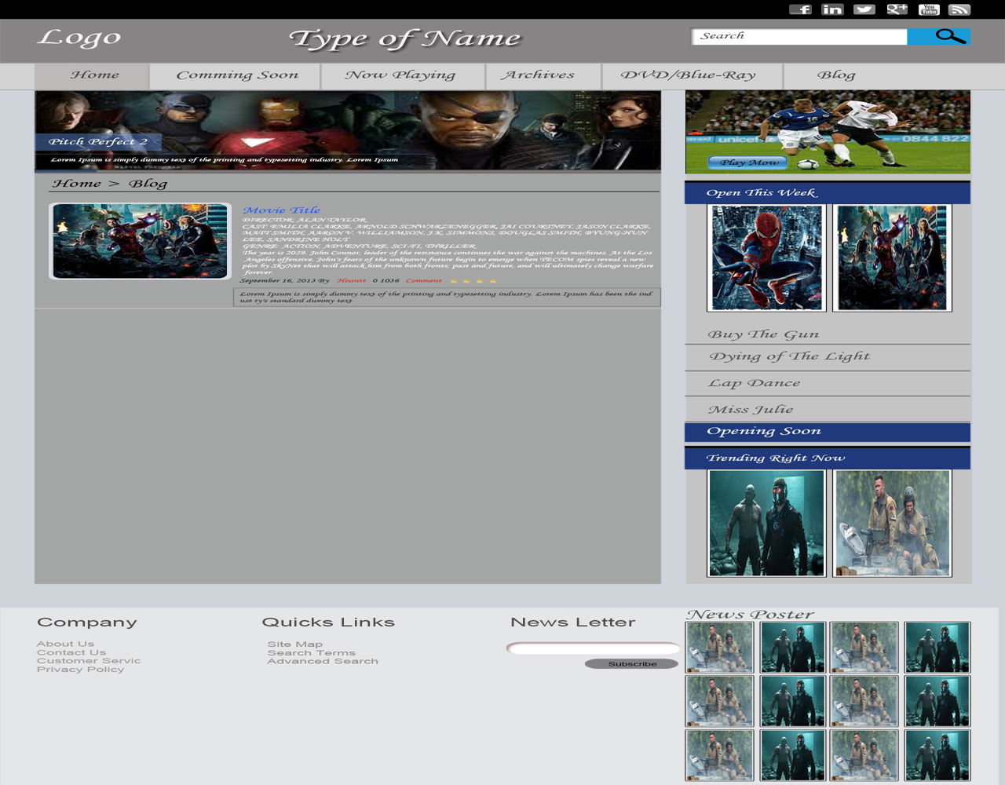Select Dying of The Light
The image size is (1005, 785).
pyautogui.click(x=789, y=356)
